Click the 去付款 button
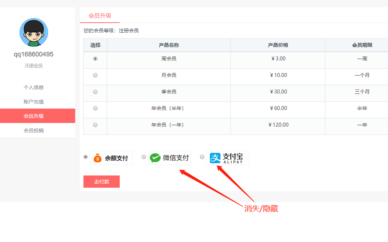The height and width of the screenshot is (242, 388). (x=101, y=182)
